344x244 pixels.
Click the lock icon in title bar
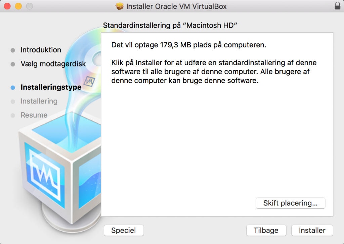[x=337, y=6]
